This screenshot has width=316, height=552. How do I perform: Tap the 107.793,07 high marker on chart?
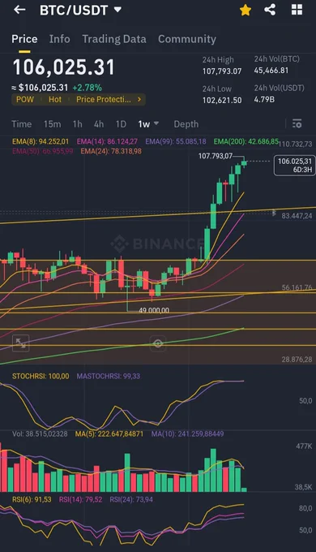tap(216, 156)
